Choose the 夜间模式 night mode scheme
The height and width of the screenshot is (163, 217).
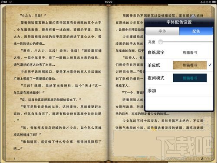(179, 78)
